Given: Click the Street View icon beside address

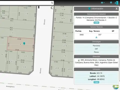Looking at the screenshot, I should tap(79, 60).
